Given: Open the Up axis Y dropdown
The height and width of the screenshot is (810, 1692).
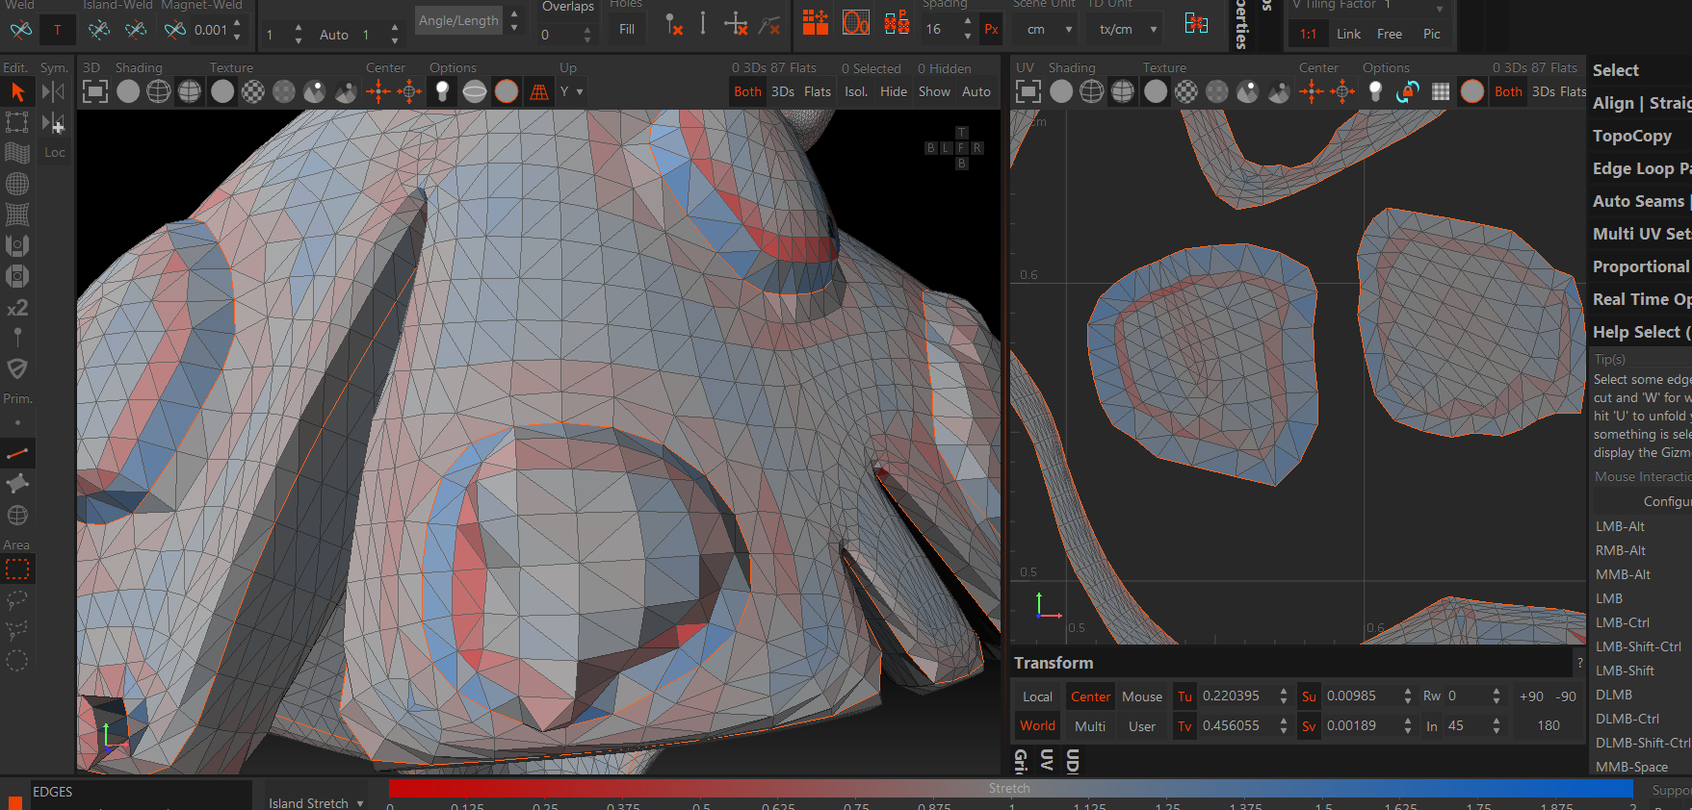Looking at the screenshot, I should [571, 92].
